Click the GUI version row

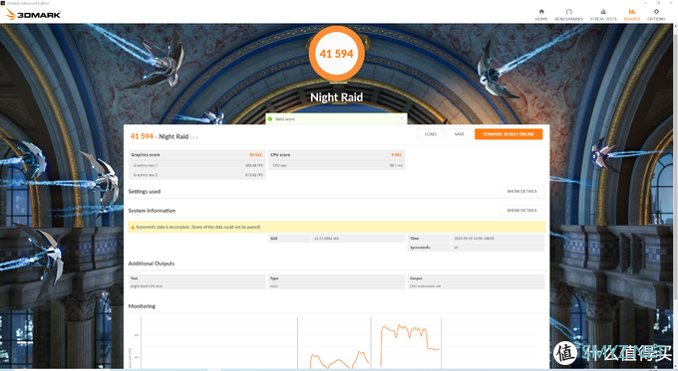coord(336,238)
